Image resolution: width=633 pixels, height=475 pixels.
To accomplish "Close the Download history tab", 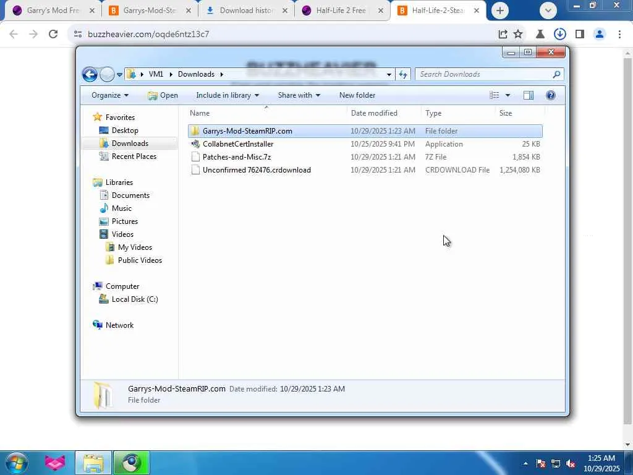I will point(285,11).
